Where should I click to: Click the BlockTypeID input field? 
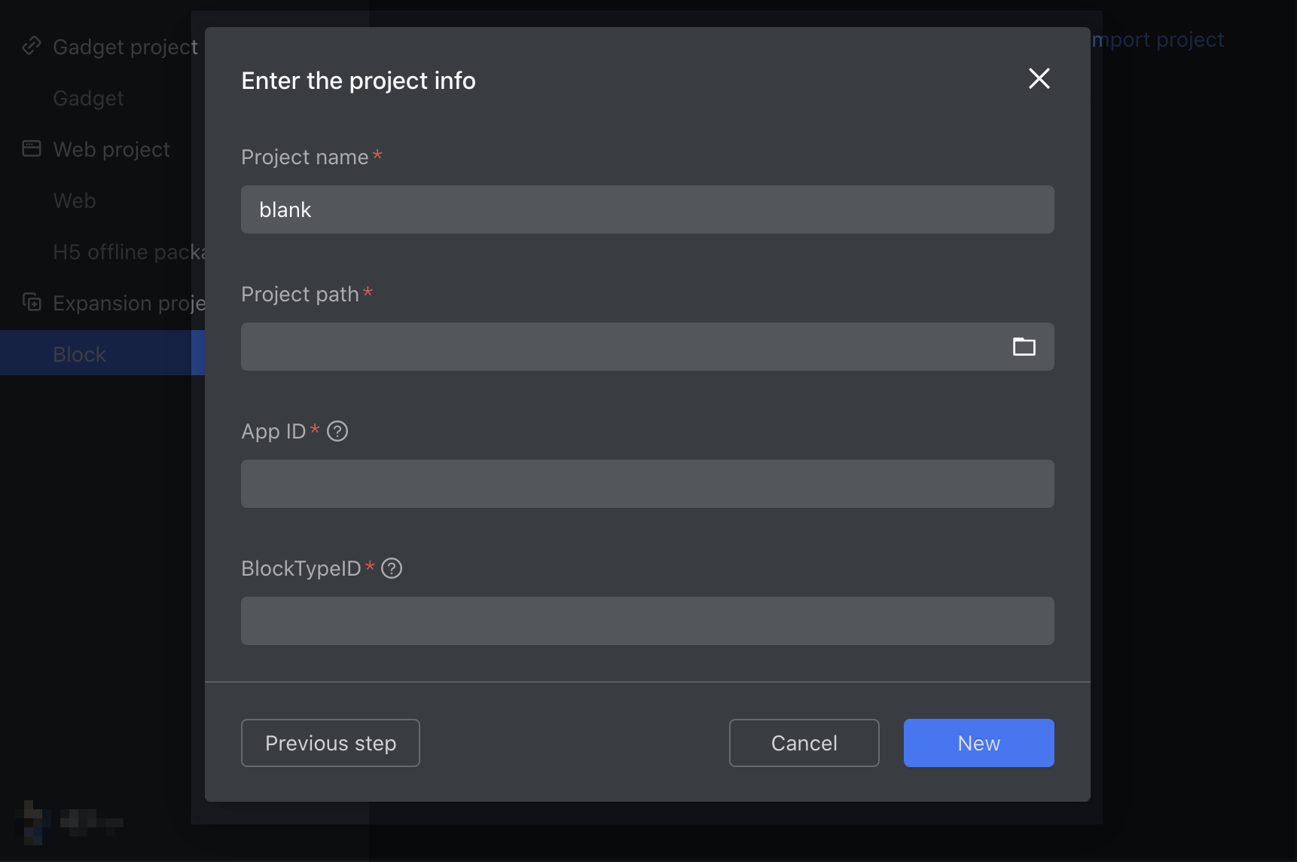tap(646, 621)
